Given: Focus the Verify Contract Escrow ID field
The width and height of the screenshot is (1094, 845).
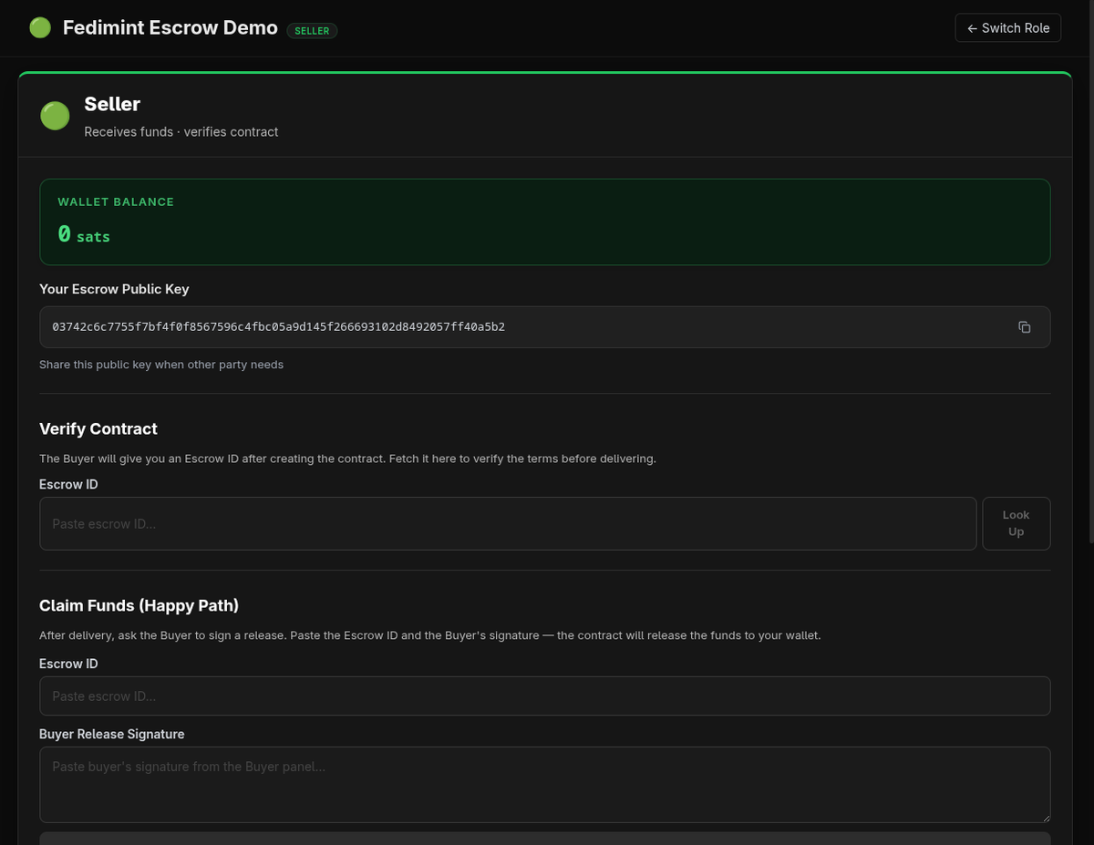Looking at the screenshot, I should click(508, 523).
